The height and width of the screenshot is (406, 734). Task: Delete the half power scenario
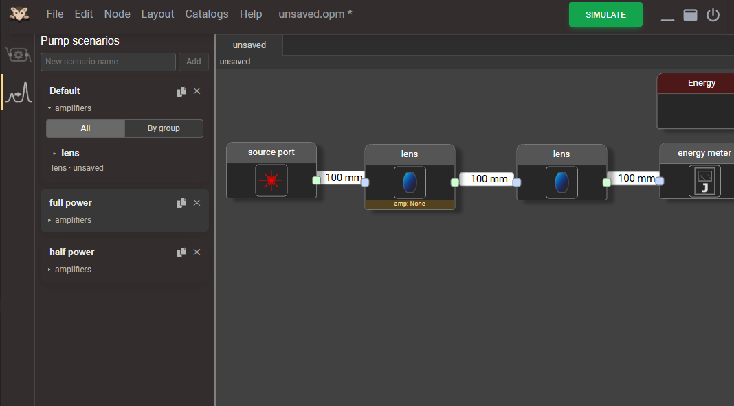pyautogui.click(x=197, y=252)
